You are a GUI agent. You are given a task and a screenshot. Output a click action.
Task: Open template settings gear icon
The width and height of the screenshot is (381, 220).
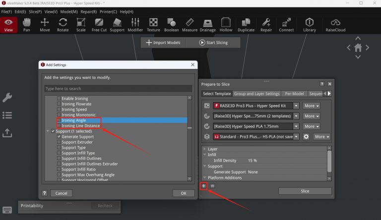[x=306, y=137]
